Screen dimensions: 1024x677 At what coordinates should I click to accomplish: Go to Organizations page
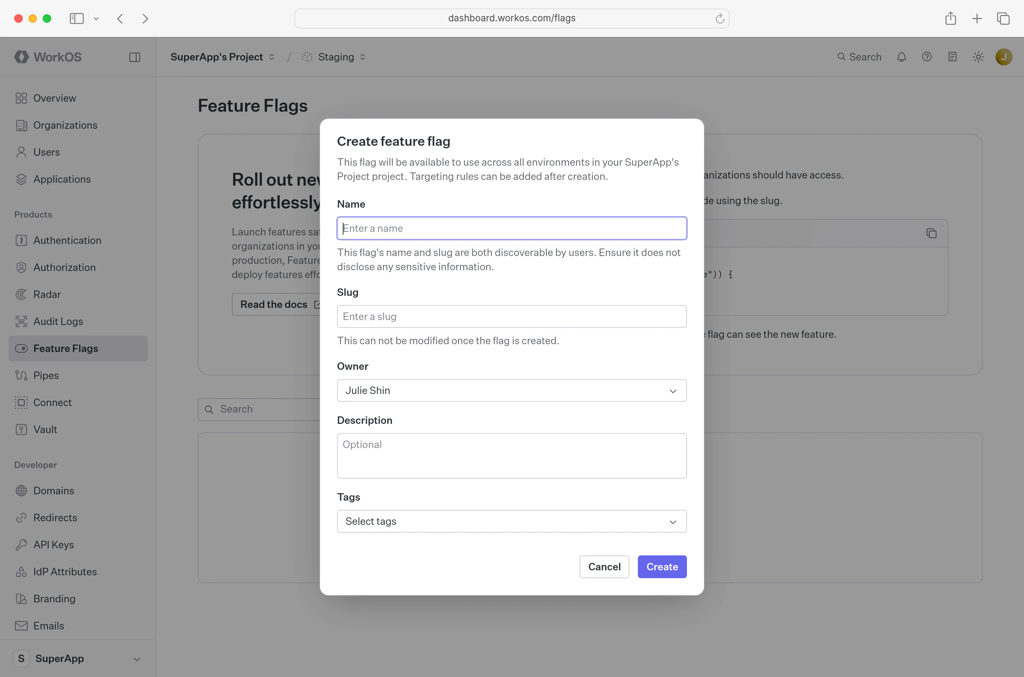[x=78, y=125]
